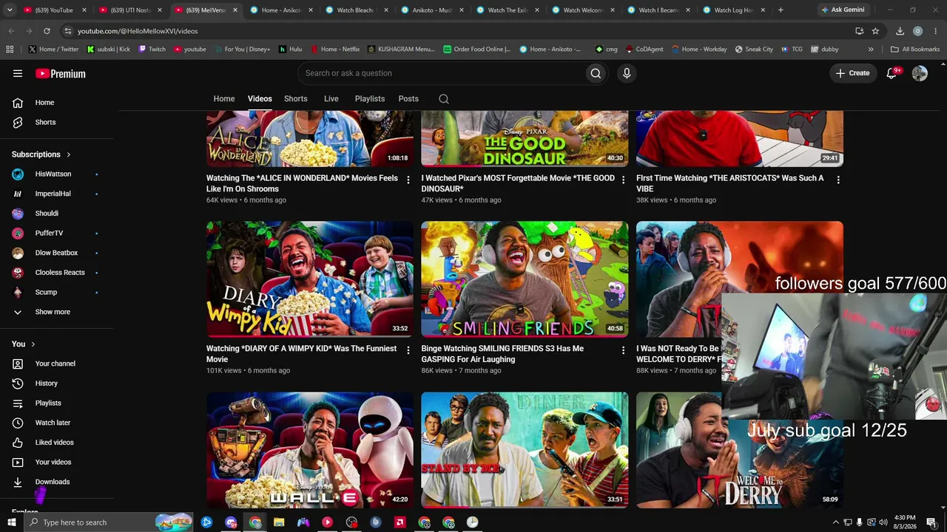
Task: Show hidden system tray icons
Action: coord(836,522)
